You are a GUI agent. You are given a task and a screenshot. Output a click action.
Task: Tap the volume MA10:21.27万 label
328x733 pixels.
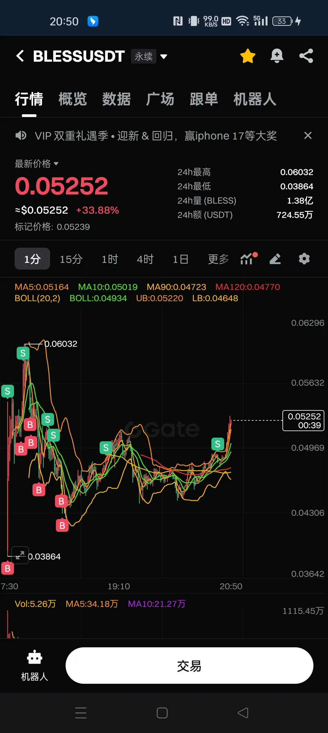(157, 604)
